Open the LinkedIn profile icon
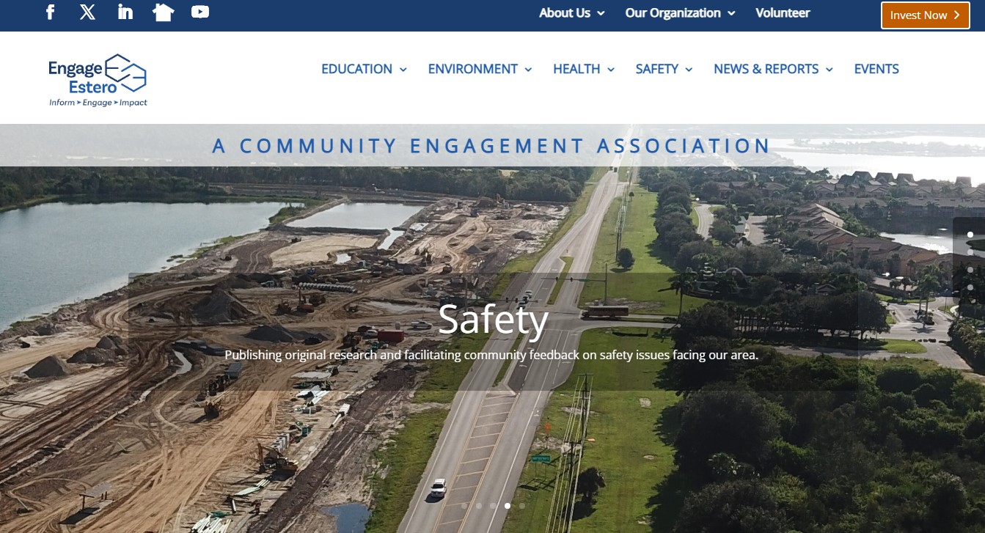Viewport: 985px width, 533px height. pos(125,12)
